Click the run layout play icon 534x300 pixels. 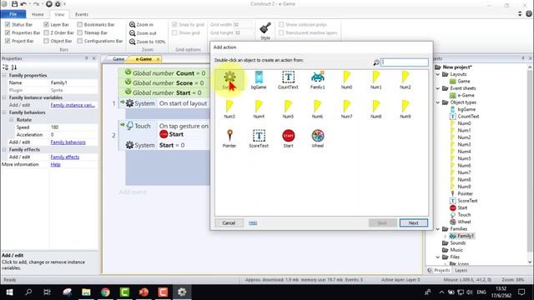point(48,4)
